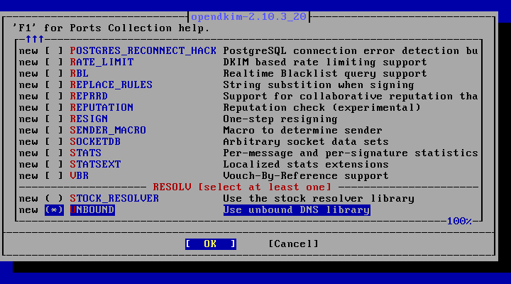The image size is (511, 284).
Task: Select the STOCK_RESOLVER radio button
Action: point(54,199)
